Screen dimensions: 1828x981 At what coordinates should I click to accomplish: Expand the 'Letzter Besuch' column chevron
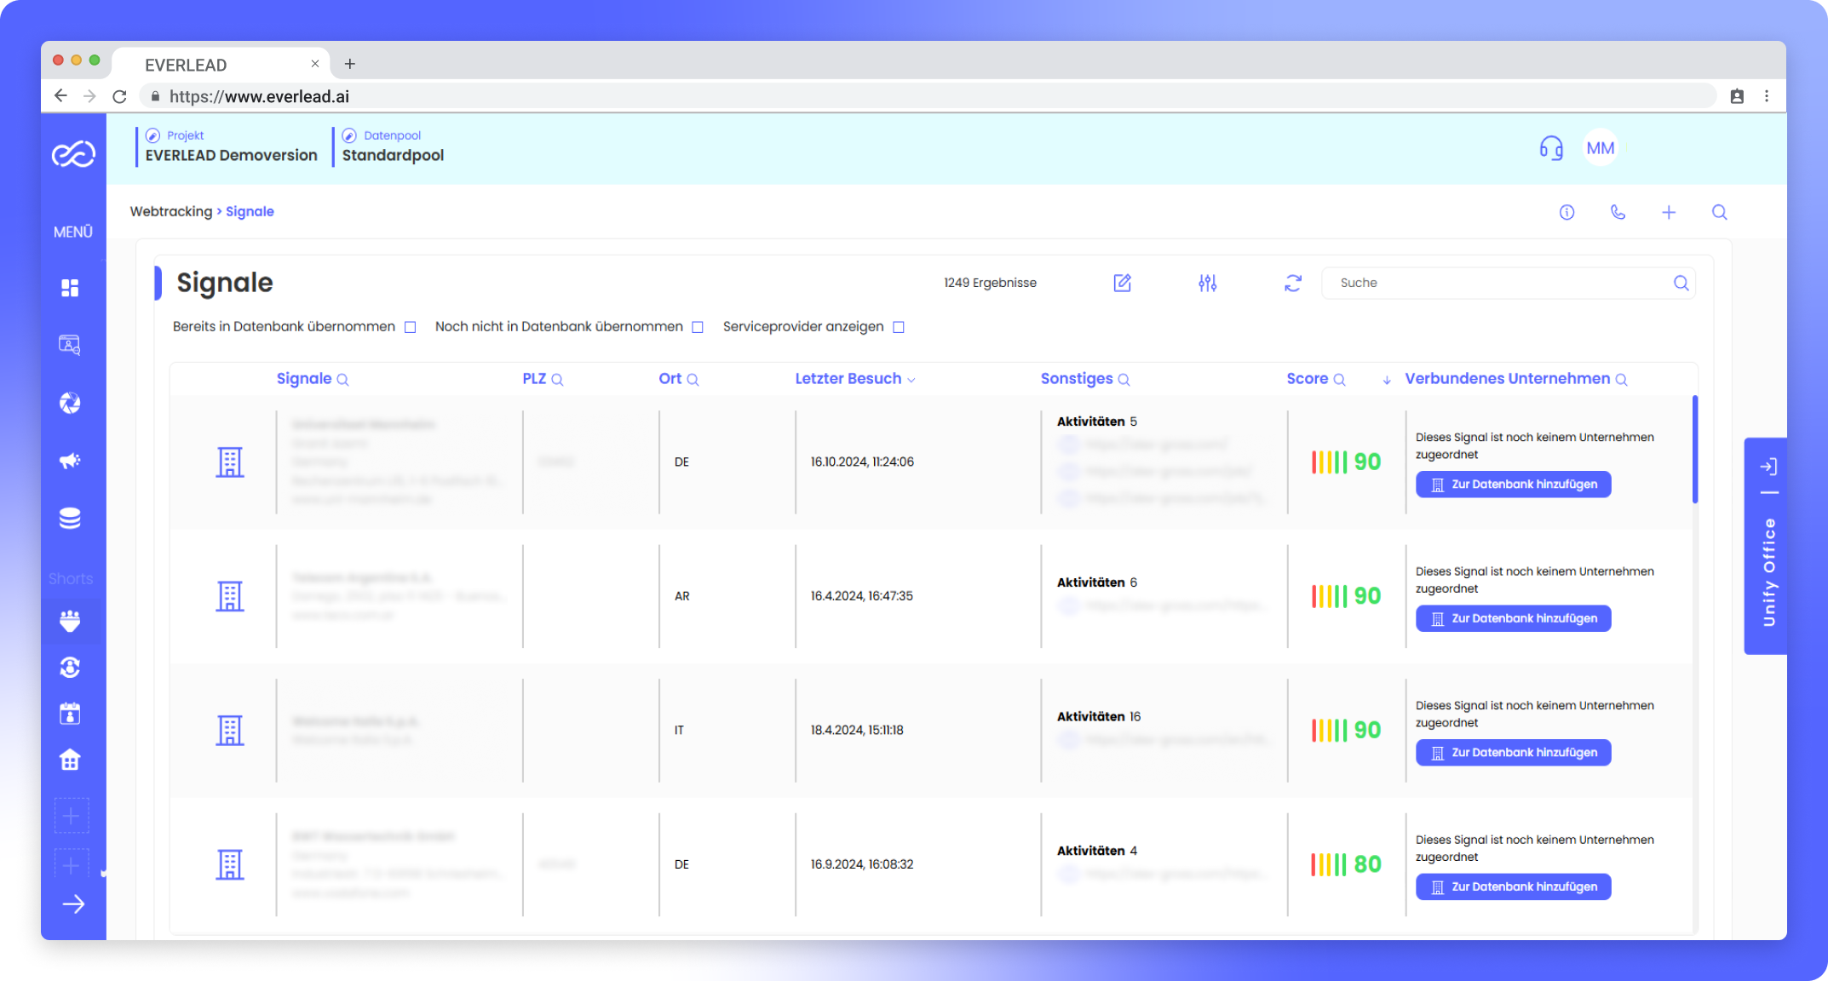pyautogui.click(x=911, y=380)
